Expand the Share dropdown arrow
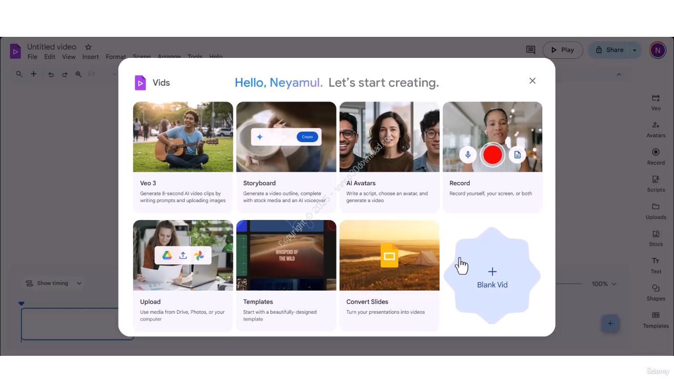This screenshot has height=379, width=674. 635,50
